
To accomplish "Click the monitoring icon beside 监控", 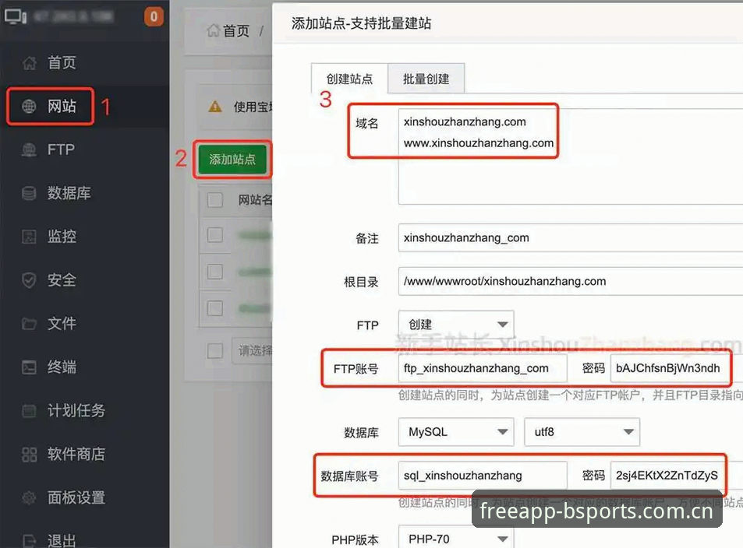I will pos(29,237).
